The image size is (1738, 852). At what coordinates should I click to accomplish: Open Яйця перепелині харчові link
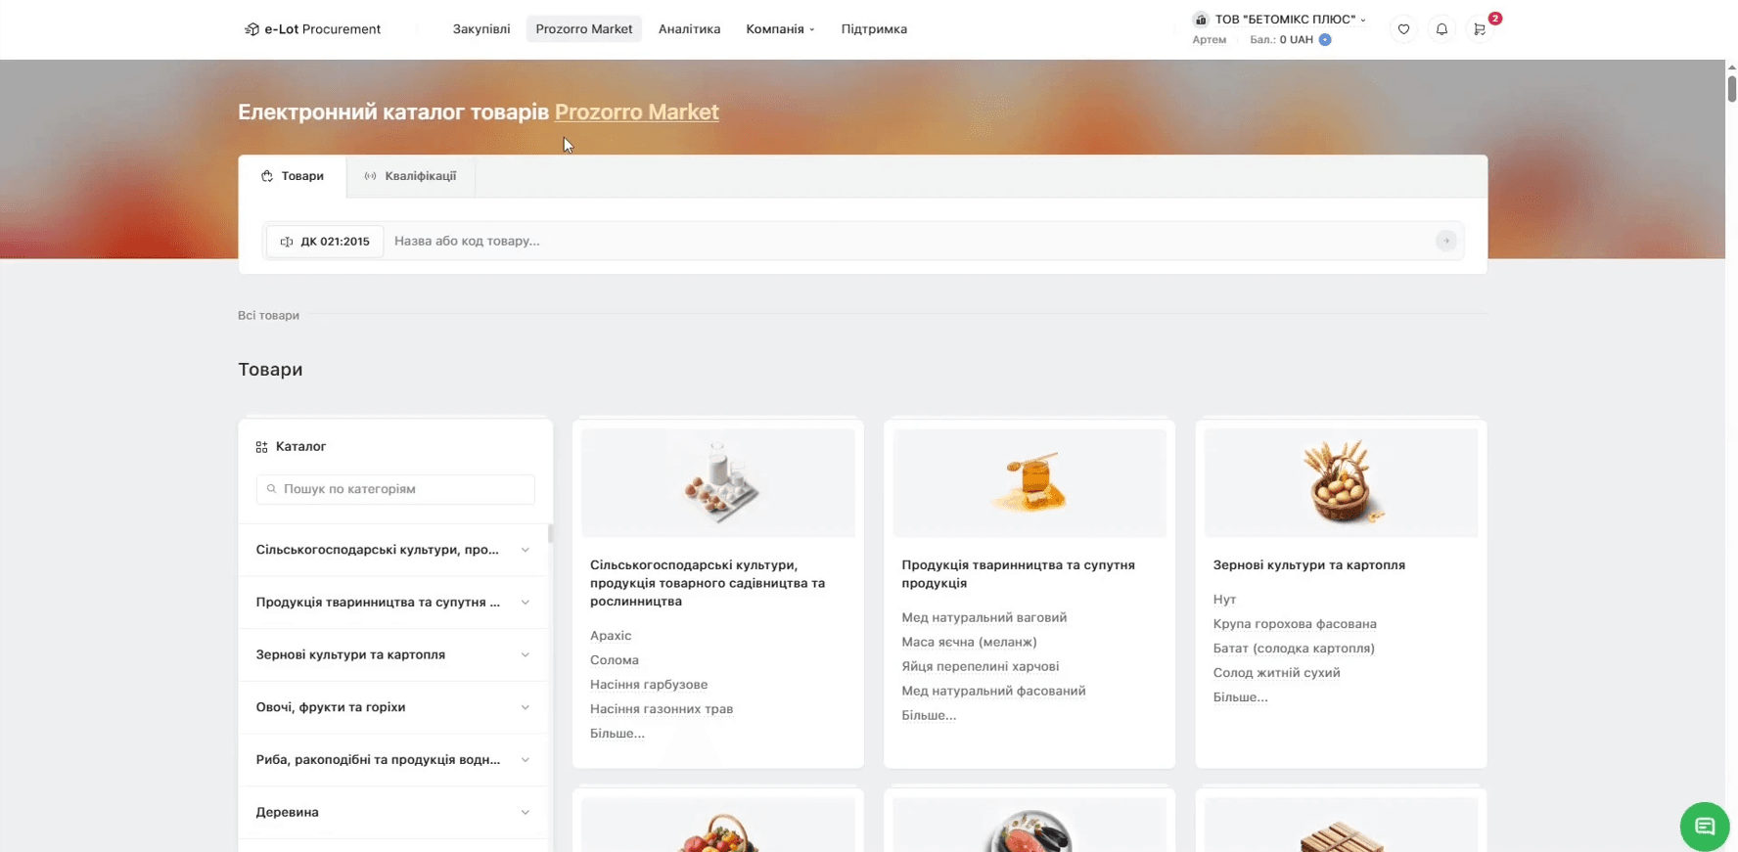(981, 667)
